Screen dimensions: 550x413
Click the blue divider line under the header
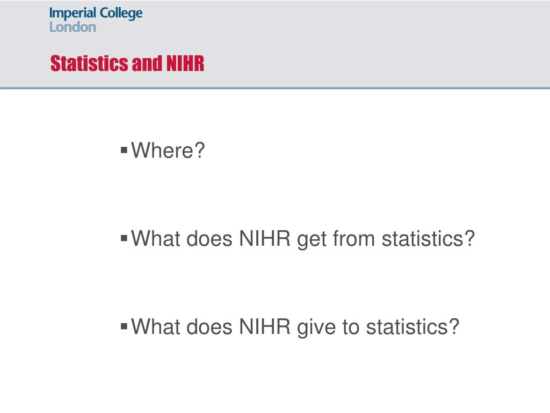[275, 88]
